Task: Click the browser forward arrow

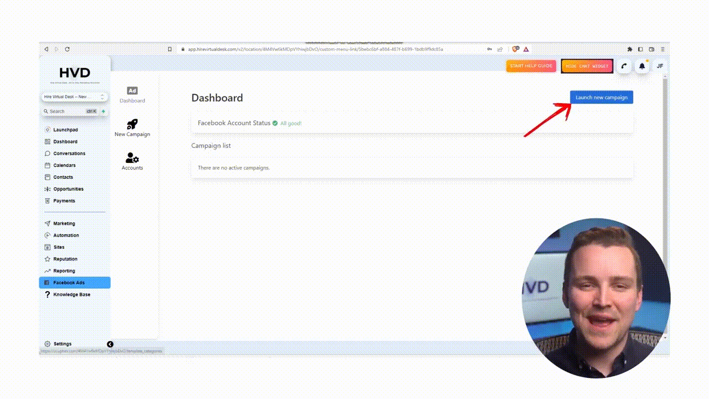Action: tap(56, 49)
